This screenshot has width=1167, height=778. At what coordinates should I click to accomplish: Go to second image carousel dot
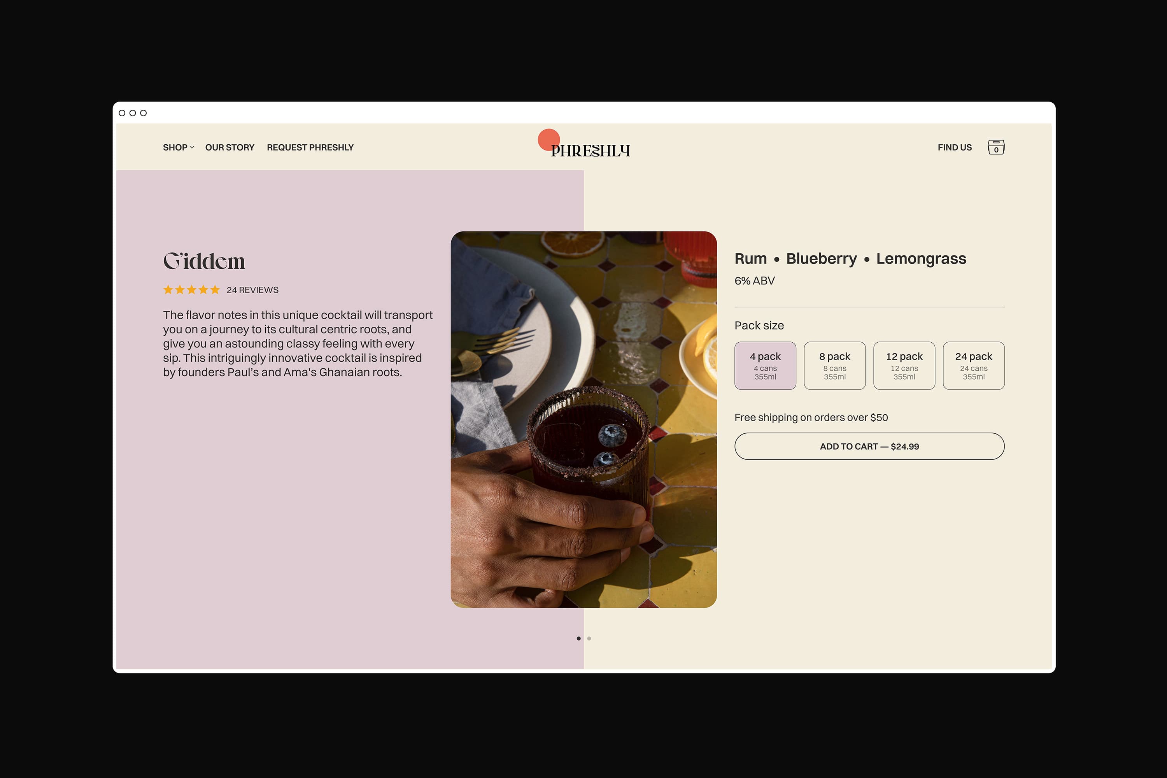pyautogui.click(x=589, y=639)
